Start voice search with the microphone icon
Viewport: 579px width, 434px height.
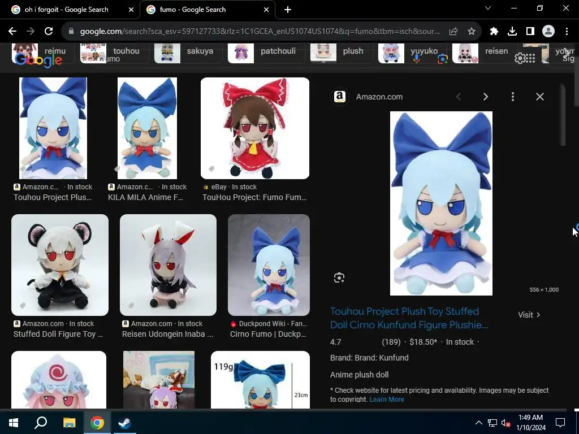[417, 59]
